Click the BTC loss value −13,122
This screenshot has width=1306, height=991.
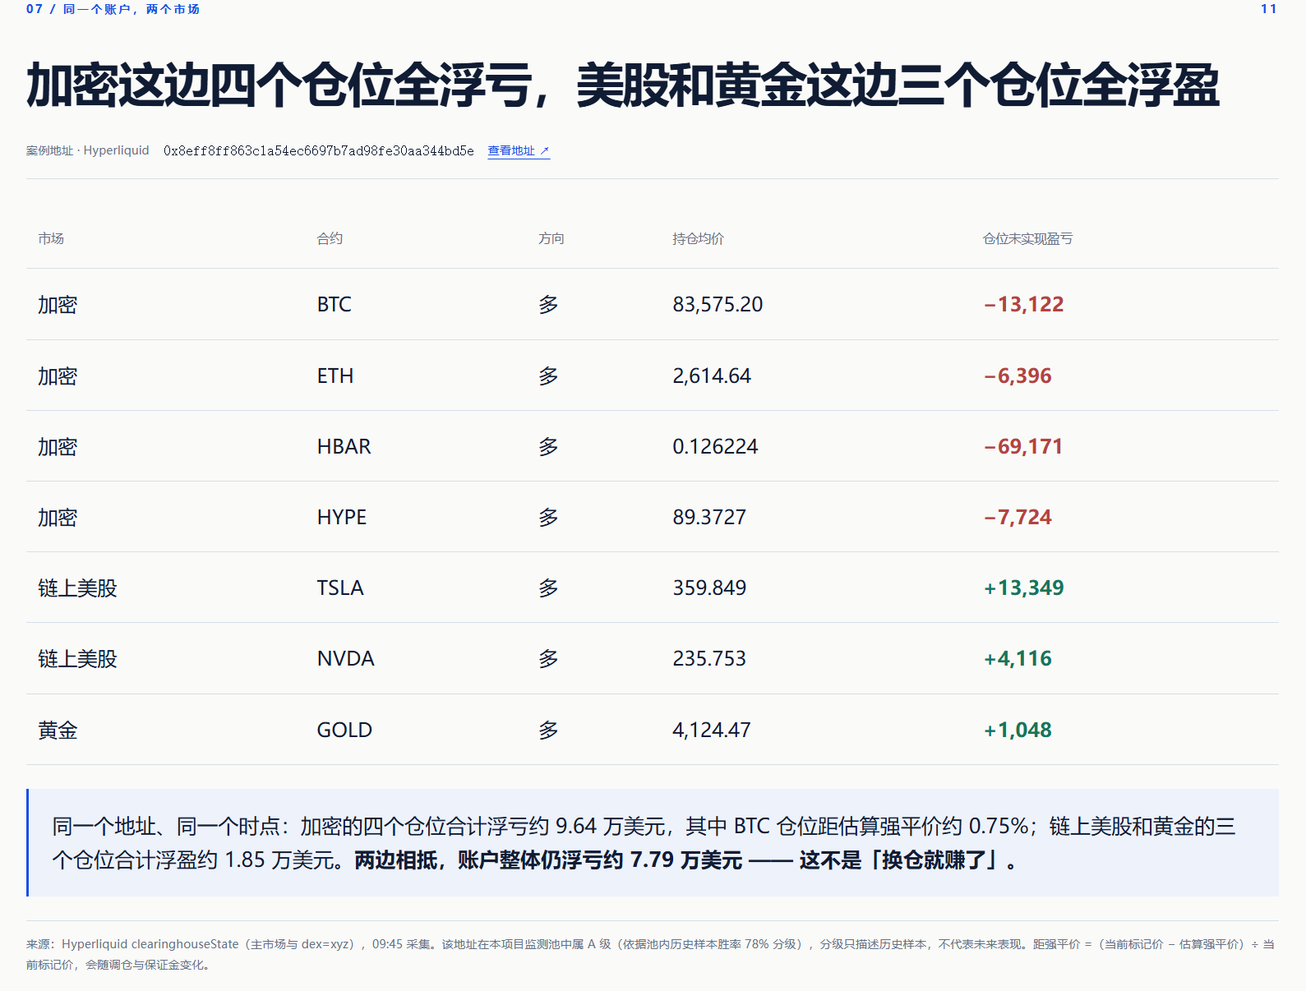tap(1024, 304)
